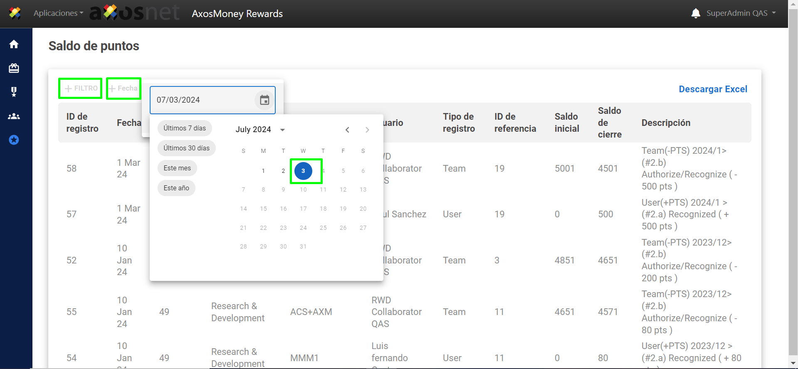Select the medal award sidebar icon

click(14, 92)
